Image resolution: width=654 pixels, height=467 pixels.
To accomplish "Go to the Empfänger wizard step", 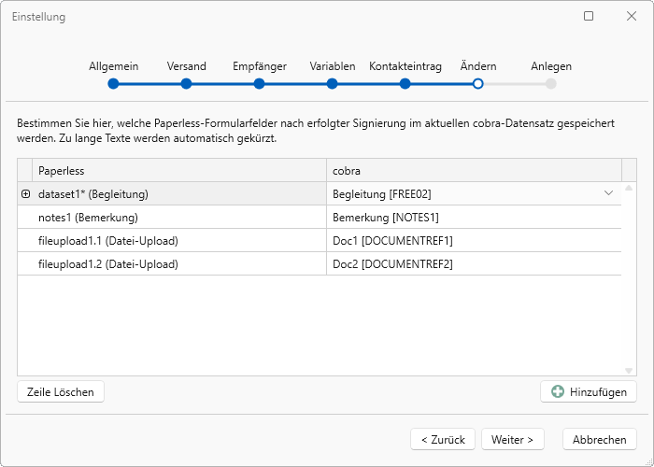I will (259, 84).
